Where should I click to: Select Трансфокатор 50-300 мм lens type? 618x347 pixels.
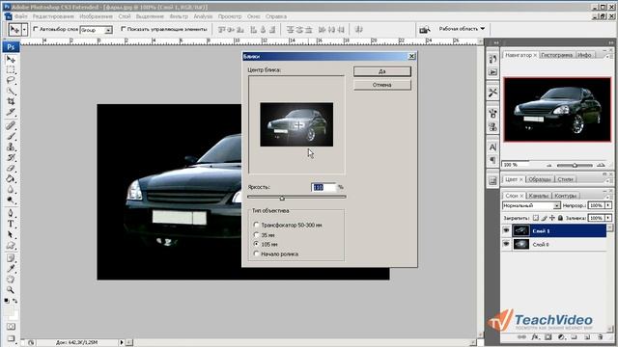256,225
